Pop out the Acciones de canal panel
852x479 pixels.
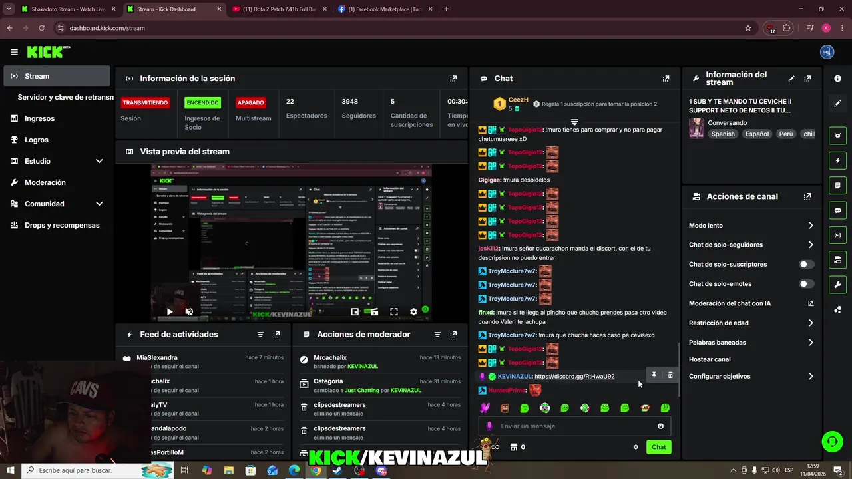807,197
